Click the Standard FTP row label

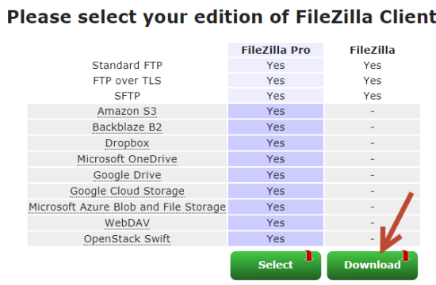(x=127, y=65)
